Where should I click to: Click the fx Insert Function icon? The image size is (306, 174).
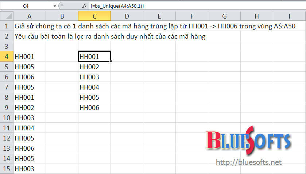point(84,6)
